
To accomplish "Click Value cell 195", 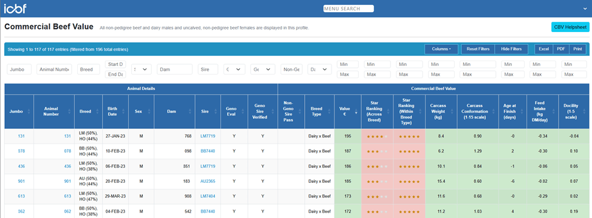I will (x=348, y=136).
